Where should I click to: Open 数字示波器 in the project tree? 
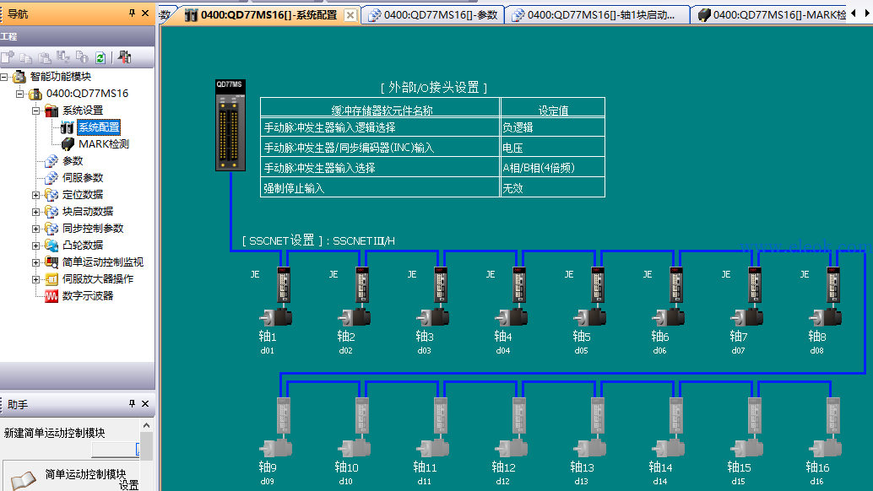(88, 296)
